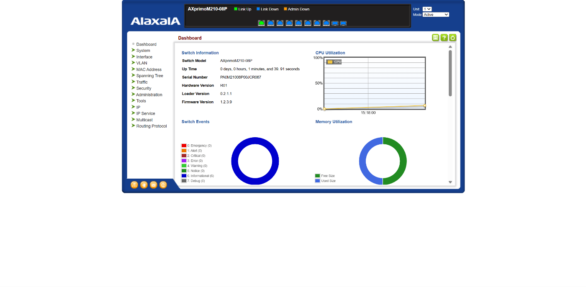Click the Refresh dashboard icon
Screen dimensions: 586x287
(x=452, y=38)
